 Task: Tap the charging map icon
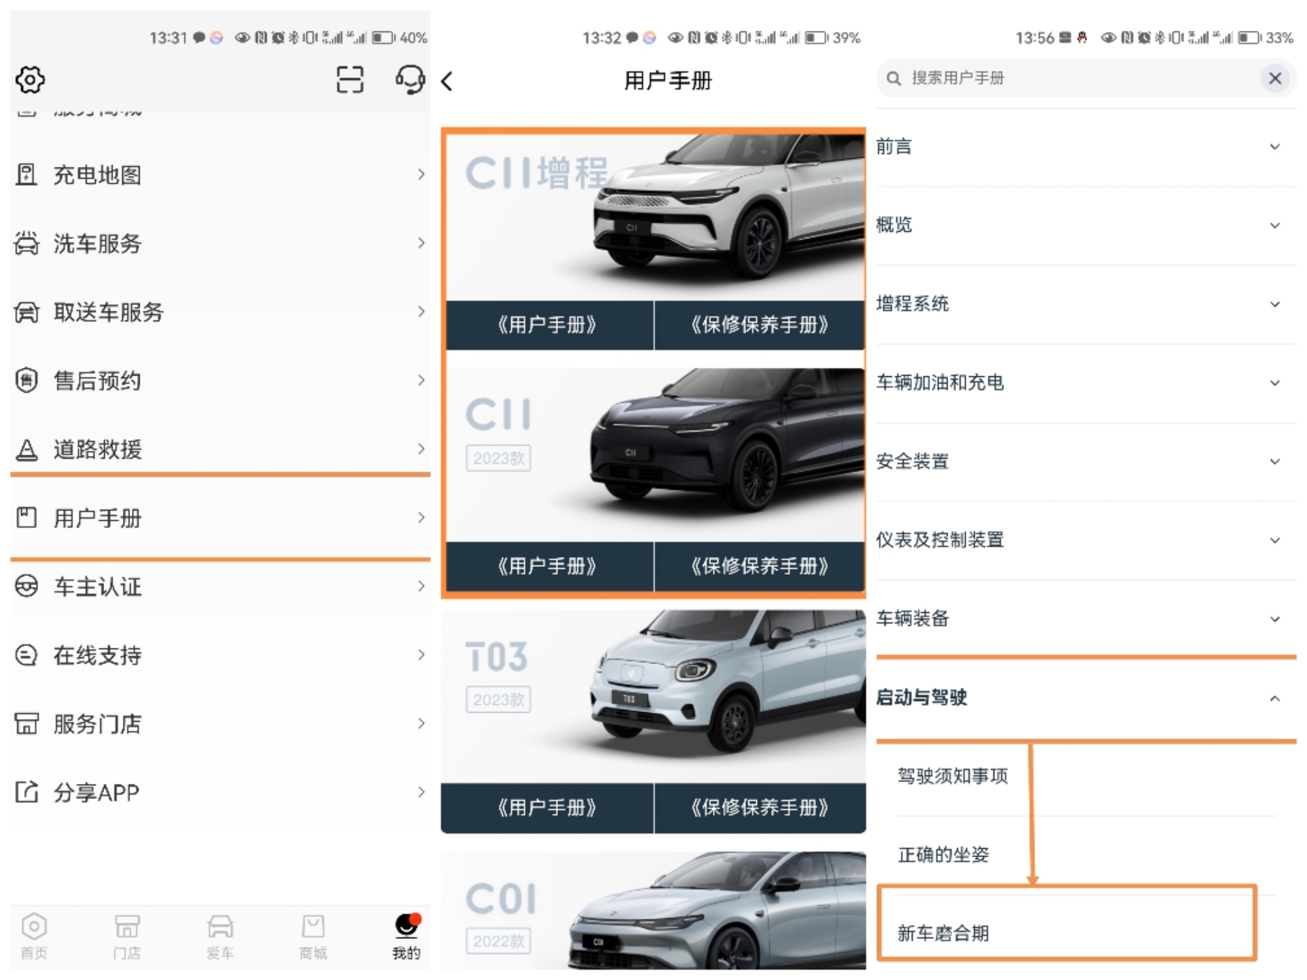[x=27, y=175]
